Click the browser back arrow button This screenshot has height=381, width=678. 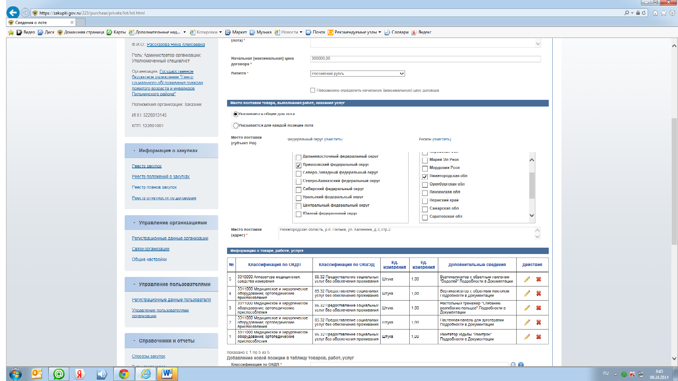(x=13, y=13)
